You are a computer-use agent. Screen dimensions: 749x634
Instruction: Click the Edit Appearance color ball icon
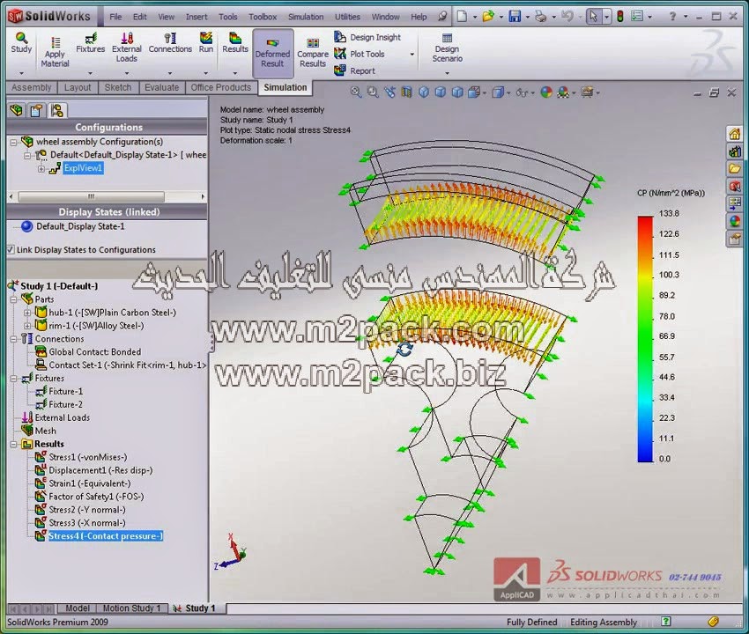point(546,92)
